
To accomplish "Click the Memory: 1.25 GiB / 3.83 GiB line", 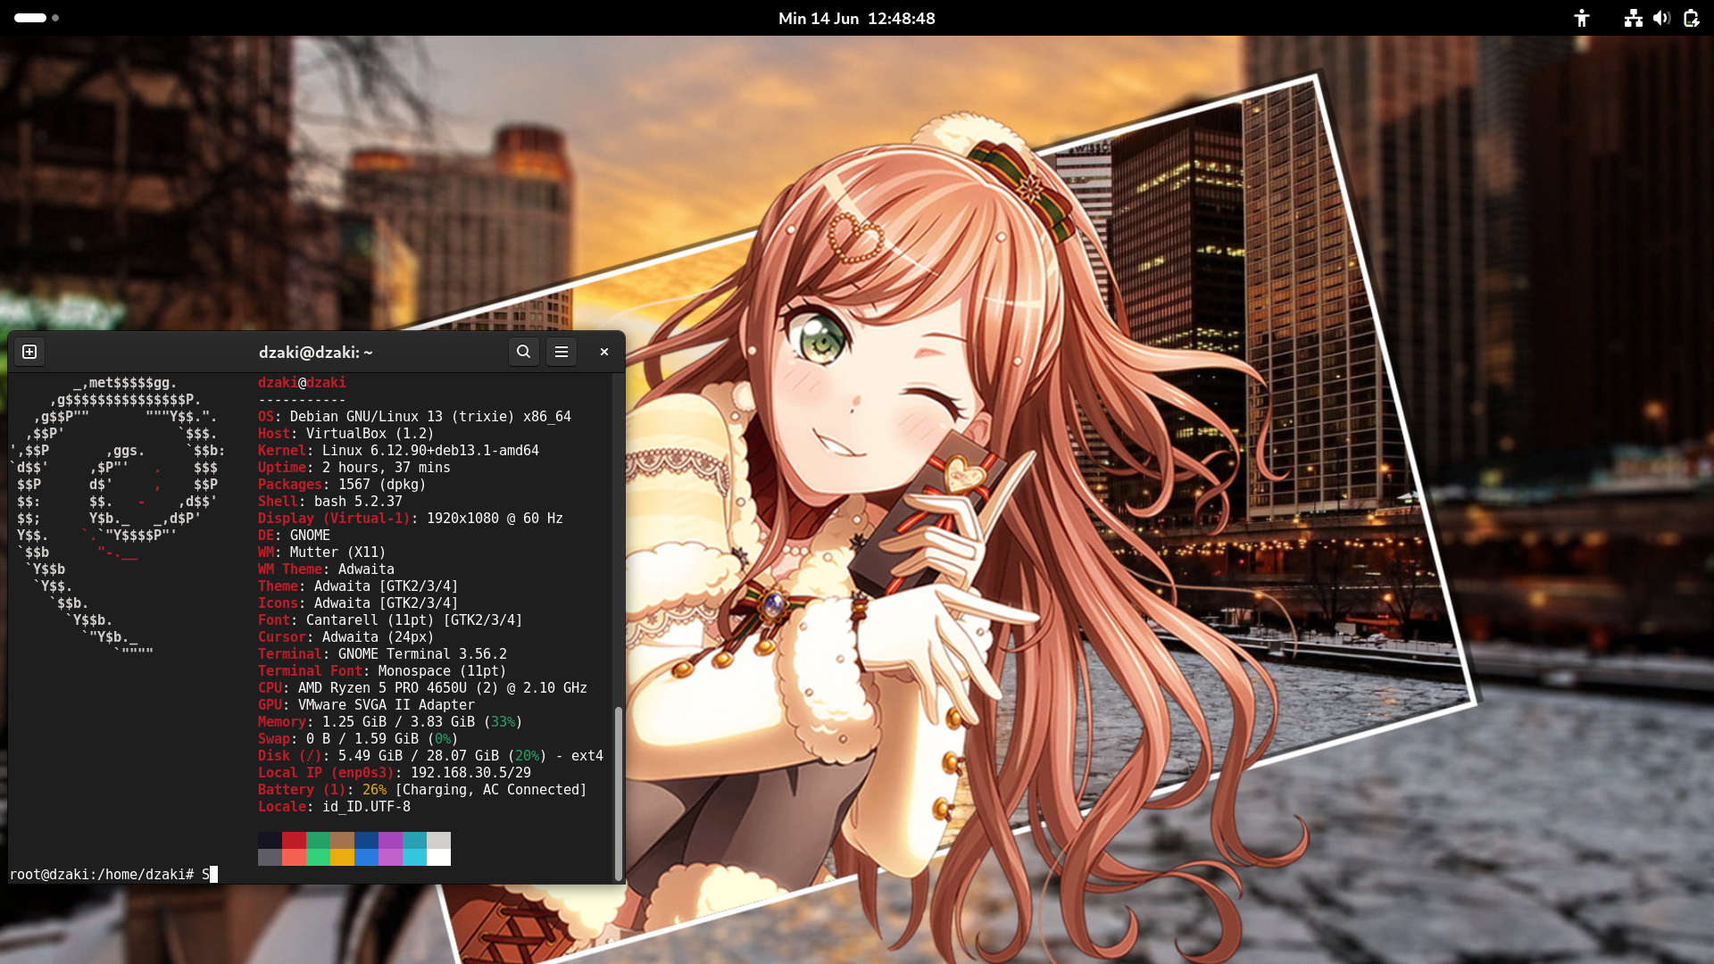I will pos(390,722).
